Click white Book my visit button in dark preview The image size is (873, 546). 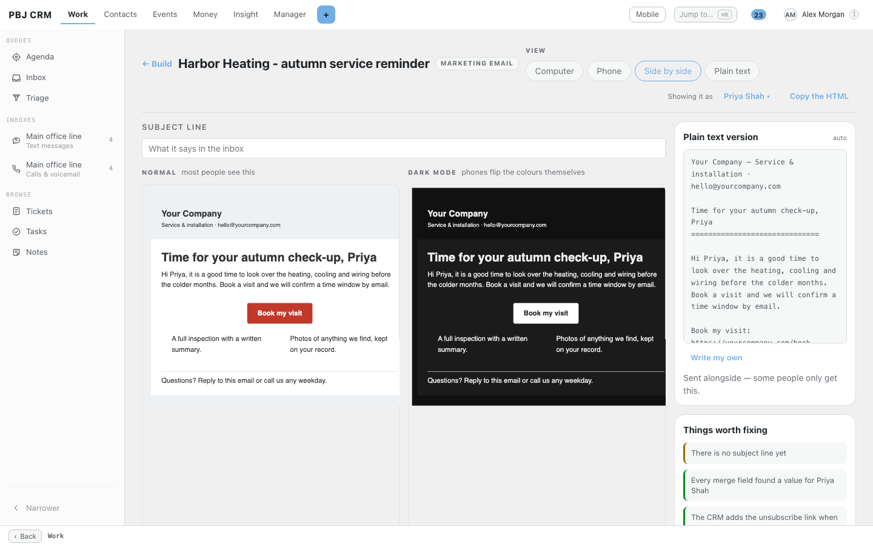(x=546, y=313)
